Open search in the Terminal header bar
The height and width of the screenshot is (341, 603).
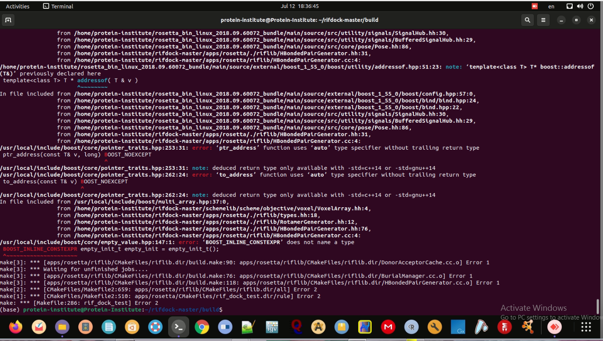point(527,20)
